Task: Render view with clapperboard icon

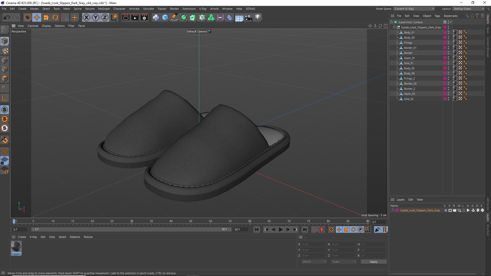Action: [x=126, y=17]
